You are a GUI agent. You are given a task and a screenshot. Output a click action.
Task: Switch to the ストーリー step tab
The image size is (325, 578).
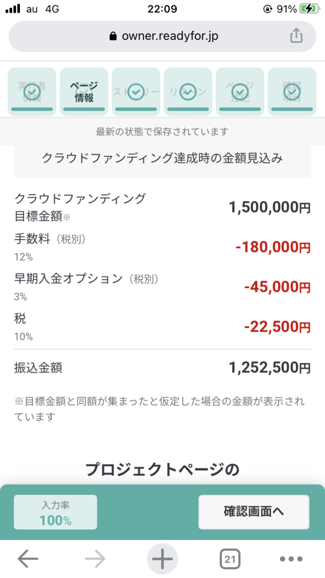(x=136, y=92)
